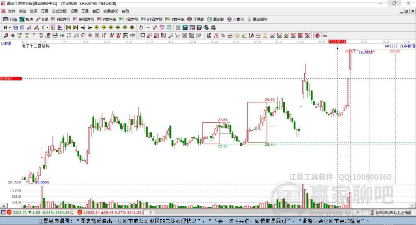This screenshot has height=225, width=416.
Task: Select the percent % line tool
Action: point(223,36)
